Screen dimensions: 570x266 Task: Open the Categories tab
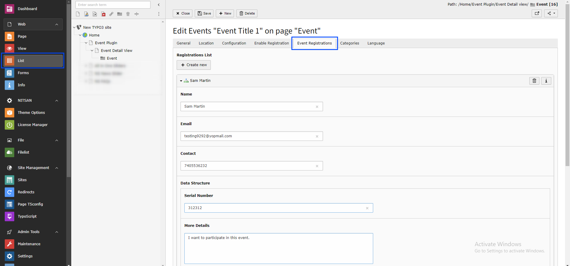point(350,43)
